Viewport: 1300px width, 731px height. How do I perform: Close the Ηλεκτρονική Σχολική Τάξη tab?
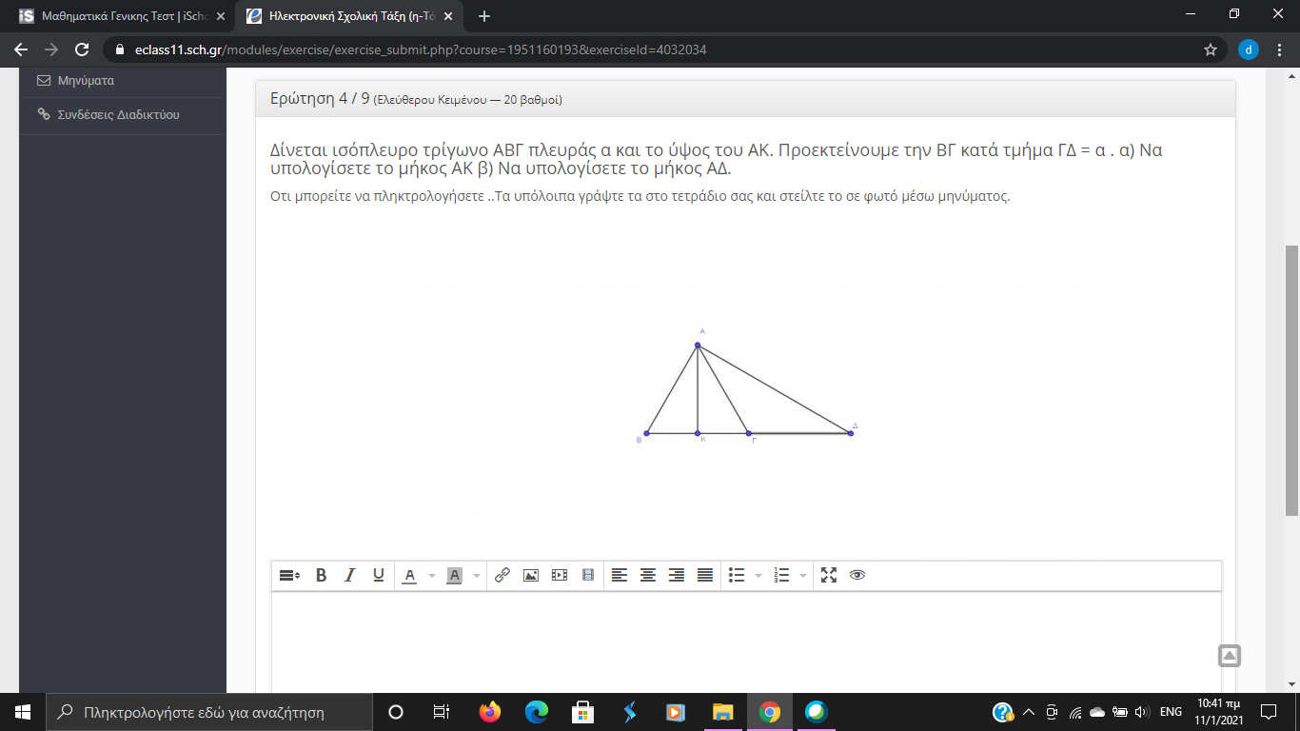(449, 16)
